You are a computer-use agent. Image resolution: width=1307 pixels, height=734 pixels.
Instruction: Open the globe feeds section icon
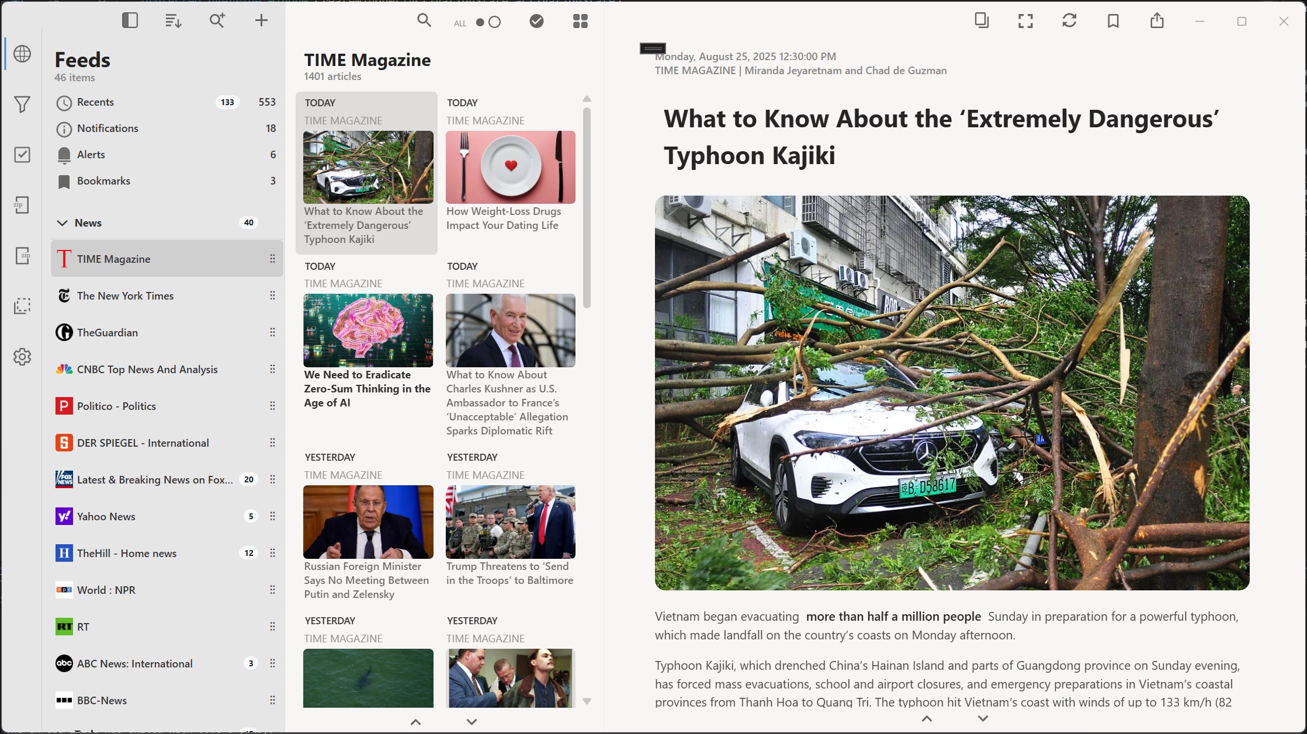coord(22,54)
